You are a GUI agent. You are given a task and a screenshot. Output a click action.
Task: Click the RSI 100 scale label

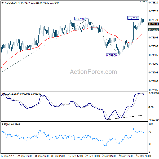click(151, 124)
